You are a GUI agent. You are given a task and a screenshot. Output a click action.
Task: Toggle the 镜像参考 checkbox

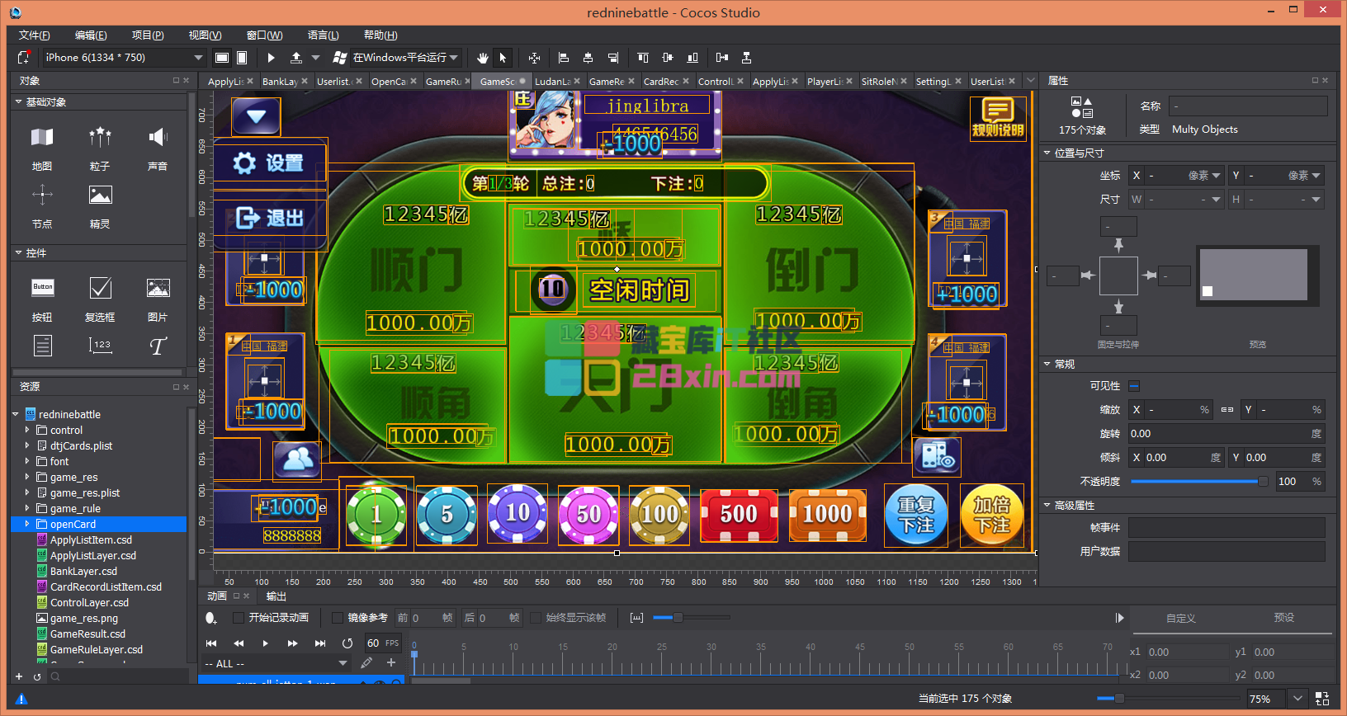[x=337, y=618]
